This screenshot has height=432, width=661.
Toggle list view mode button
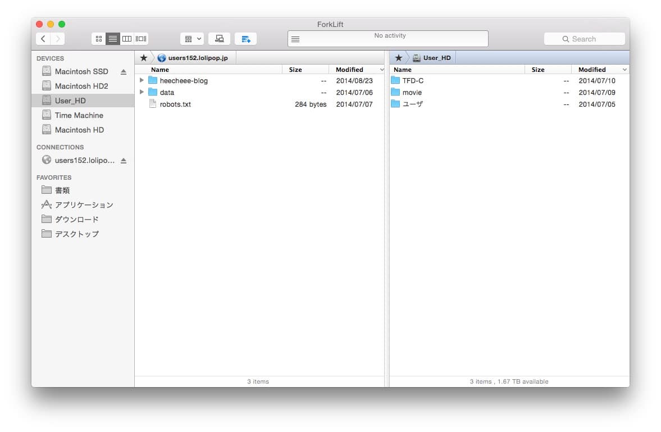pyautogui.click(x=113, y=39)
